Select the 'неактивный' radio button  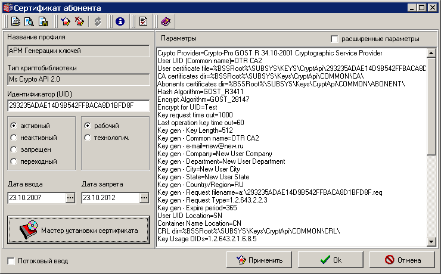click(14, 138)
